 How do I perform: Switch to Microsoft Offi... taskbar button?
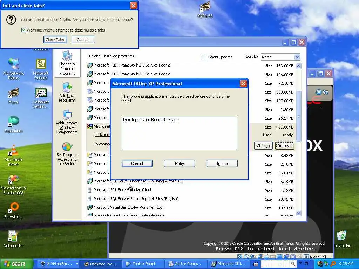tap(228, 264)
